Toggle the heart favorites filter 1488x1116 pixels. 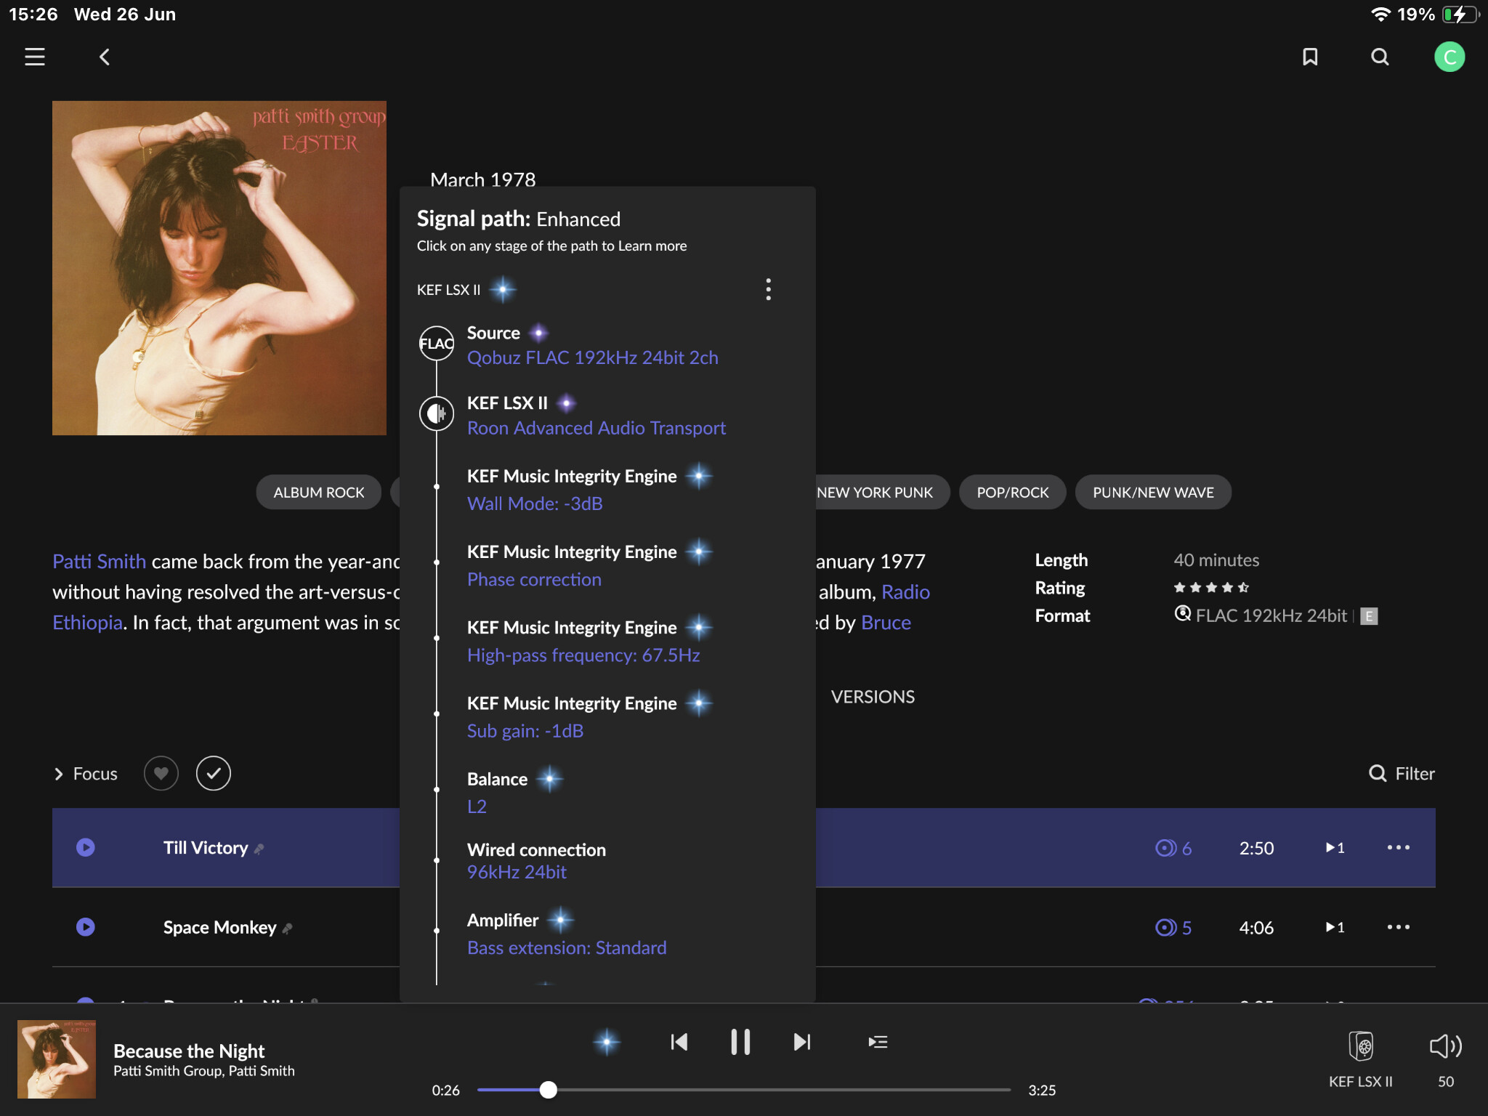point(161,773)
